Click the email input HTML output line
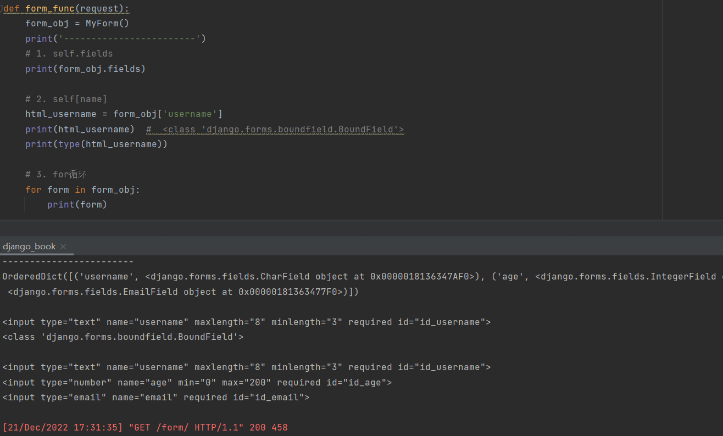 pos(156,397)
